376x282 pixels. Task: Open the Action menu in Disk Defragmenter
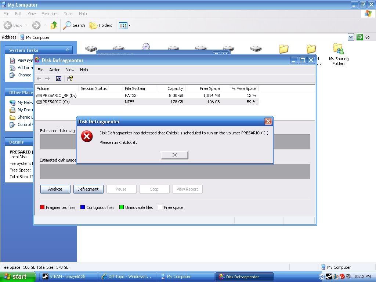55,70
